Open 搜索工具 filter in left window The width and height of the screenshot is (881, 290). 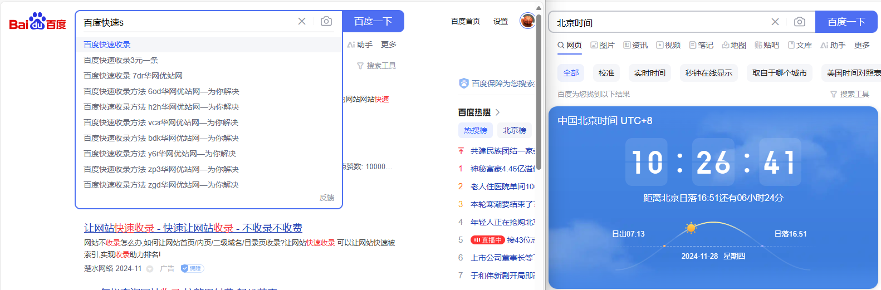tap(376, 66)
